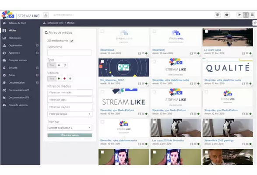Open the hamburger menu icon at top right
Viewport: 257px width, 175px height.
pos(252,15)
